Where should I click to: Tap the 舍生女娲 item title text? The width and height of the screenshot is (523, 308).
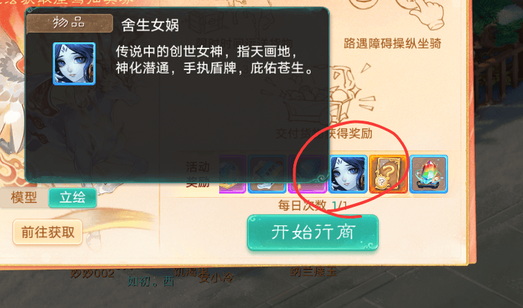[150, 25]
